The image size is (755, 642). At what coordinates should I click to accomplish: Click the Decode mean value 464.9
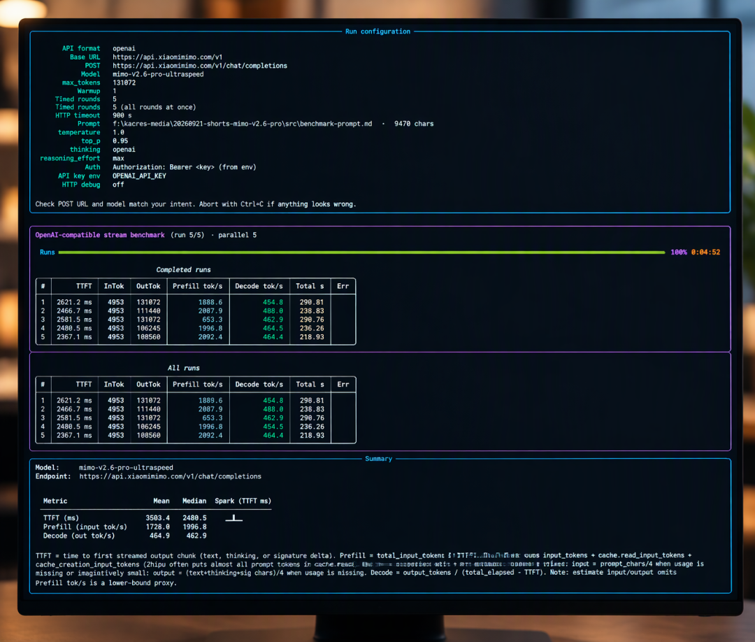[159, 536]
